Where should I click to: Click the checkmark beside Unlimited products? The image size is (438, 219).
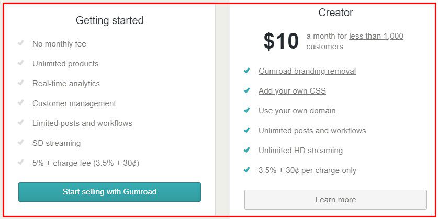pyautogui.click(x=21, y=63)
